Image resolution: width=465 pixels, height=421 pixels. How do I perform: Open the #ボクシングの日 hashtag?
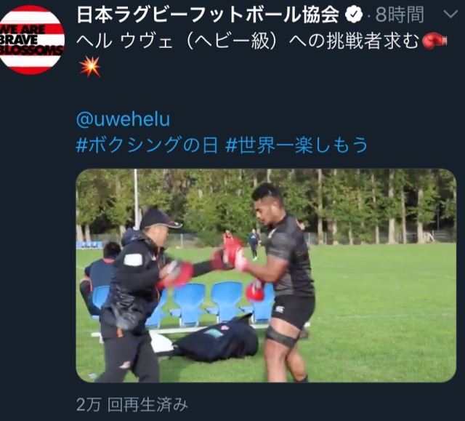pyautogui.click(x=147, y=145)
